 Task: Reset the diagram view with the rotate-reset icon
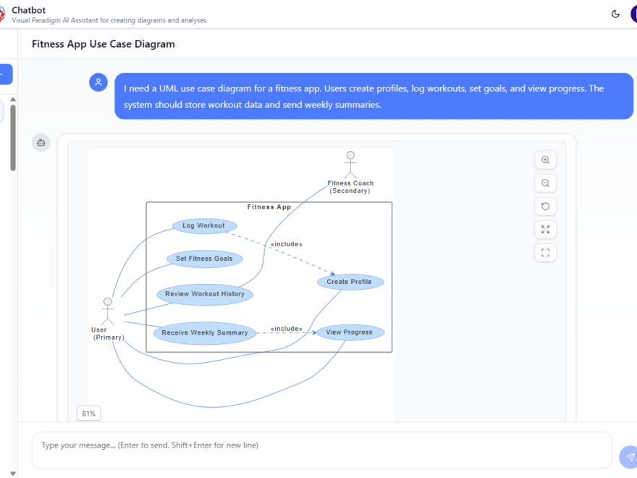[x=545, y=206]
